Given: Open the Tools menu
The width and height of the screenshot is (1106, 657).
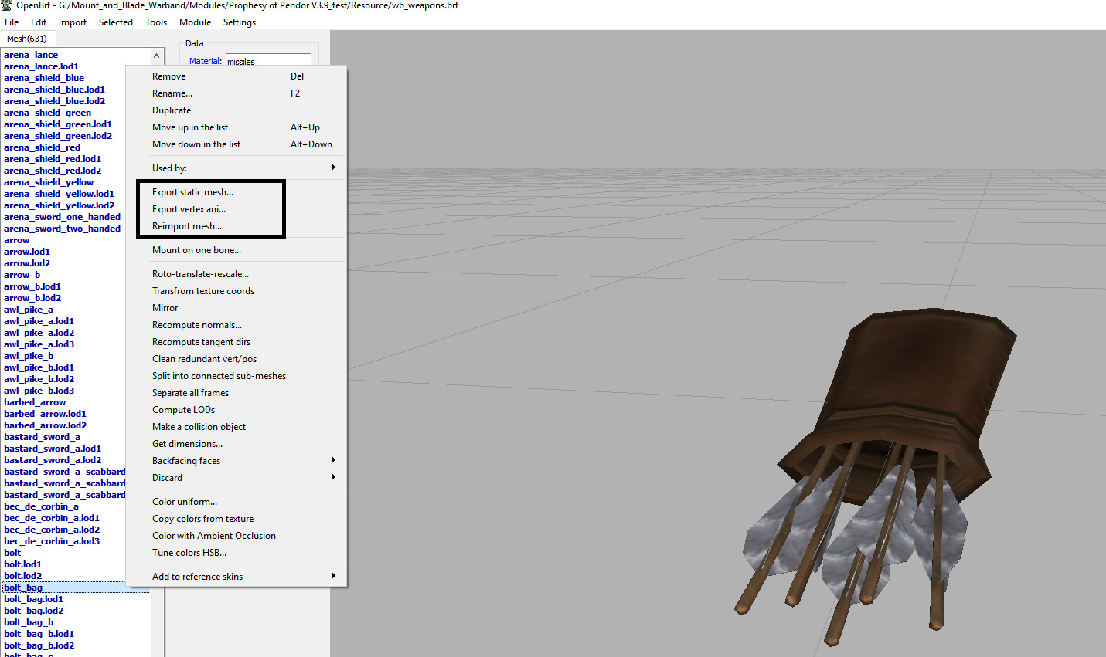Looking at the screenshot, I should pyautogui.click(x=156, y=22).
